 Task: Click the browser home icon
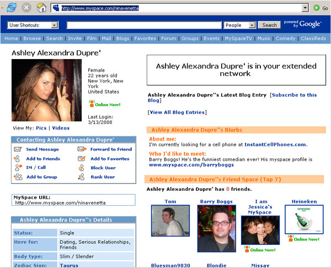point(41,8)
